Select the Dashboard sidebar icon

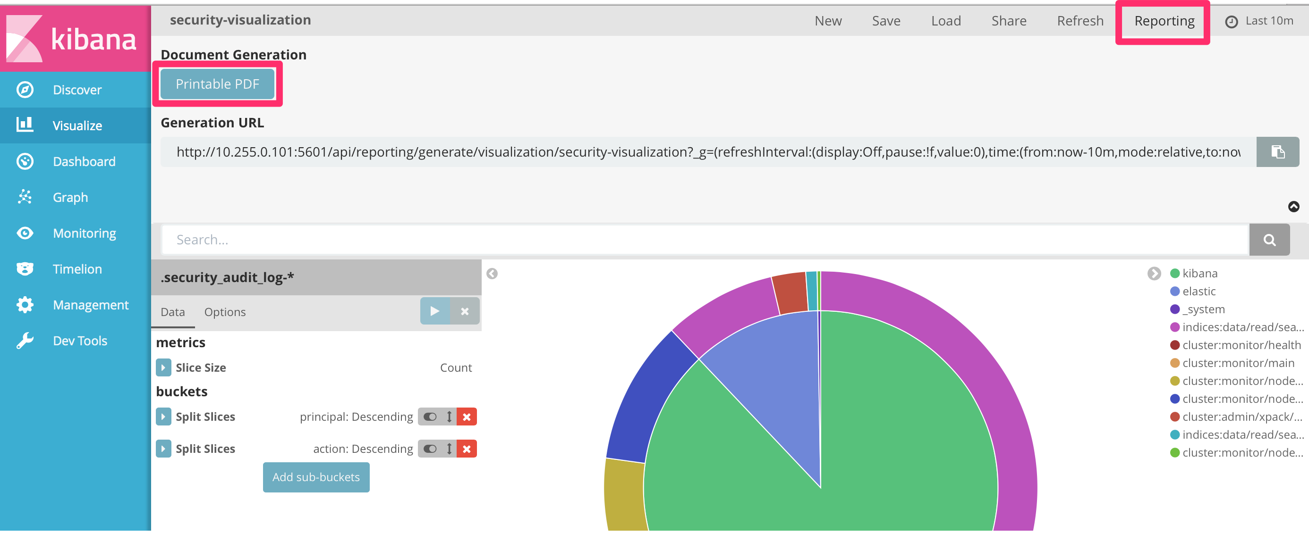(x=25, y=161)
